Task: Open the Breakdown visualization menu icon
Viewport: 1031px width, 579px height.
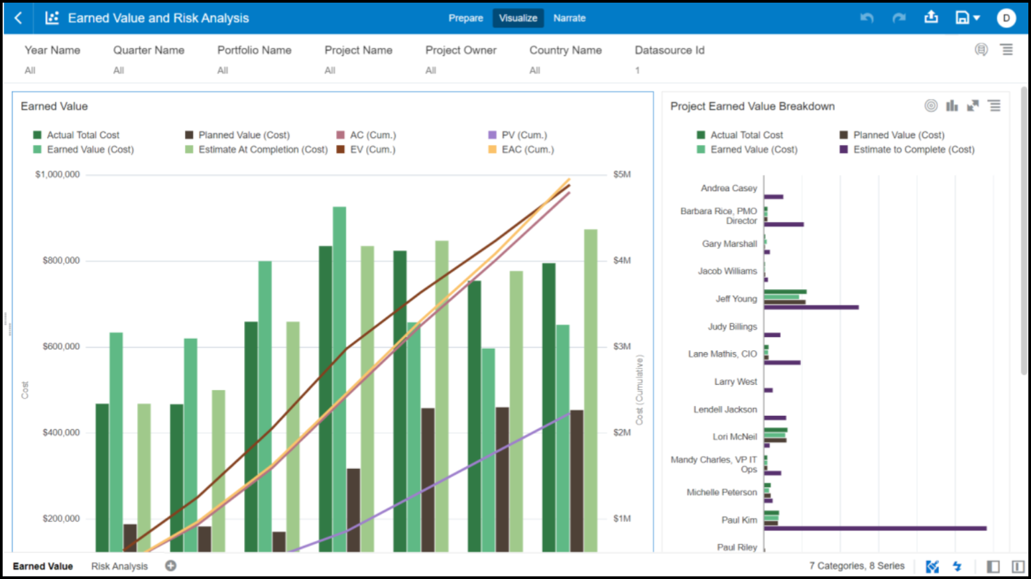Action: coord(995,105)
